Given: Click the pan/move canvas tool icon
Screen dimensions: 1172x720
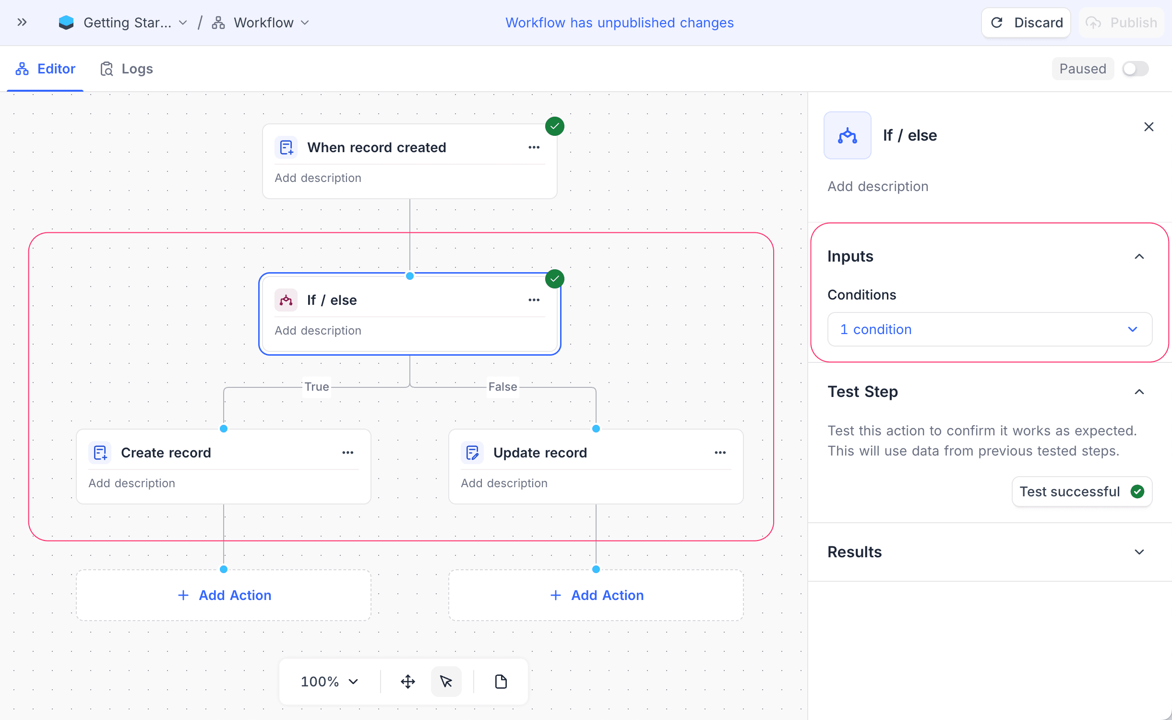Looking at the screenshot, I should pyautogui.click(x=407, y=681).
